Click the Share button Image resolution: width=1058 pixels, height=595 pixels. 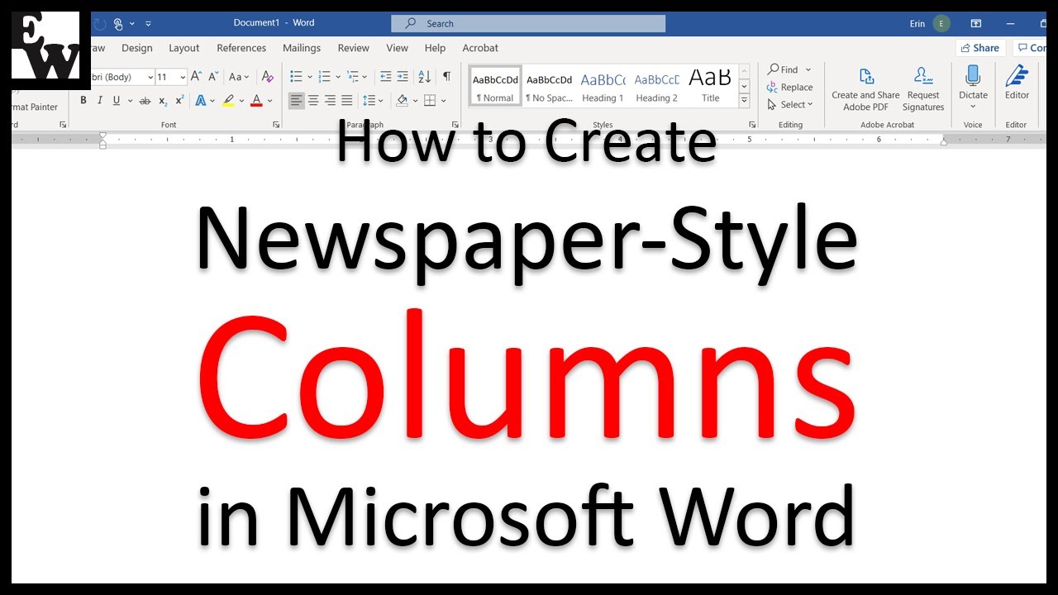click(x=980, y=48)
